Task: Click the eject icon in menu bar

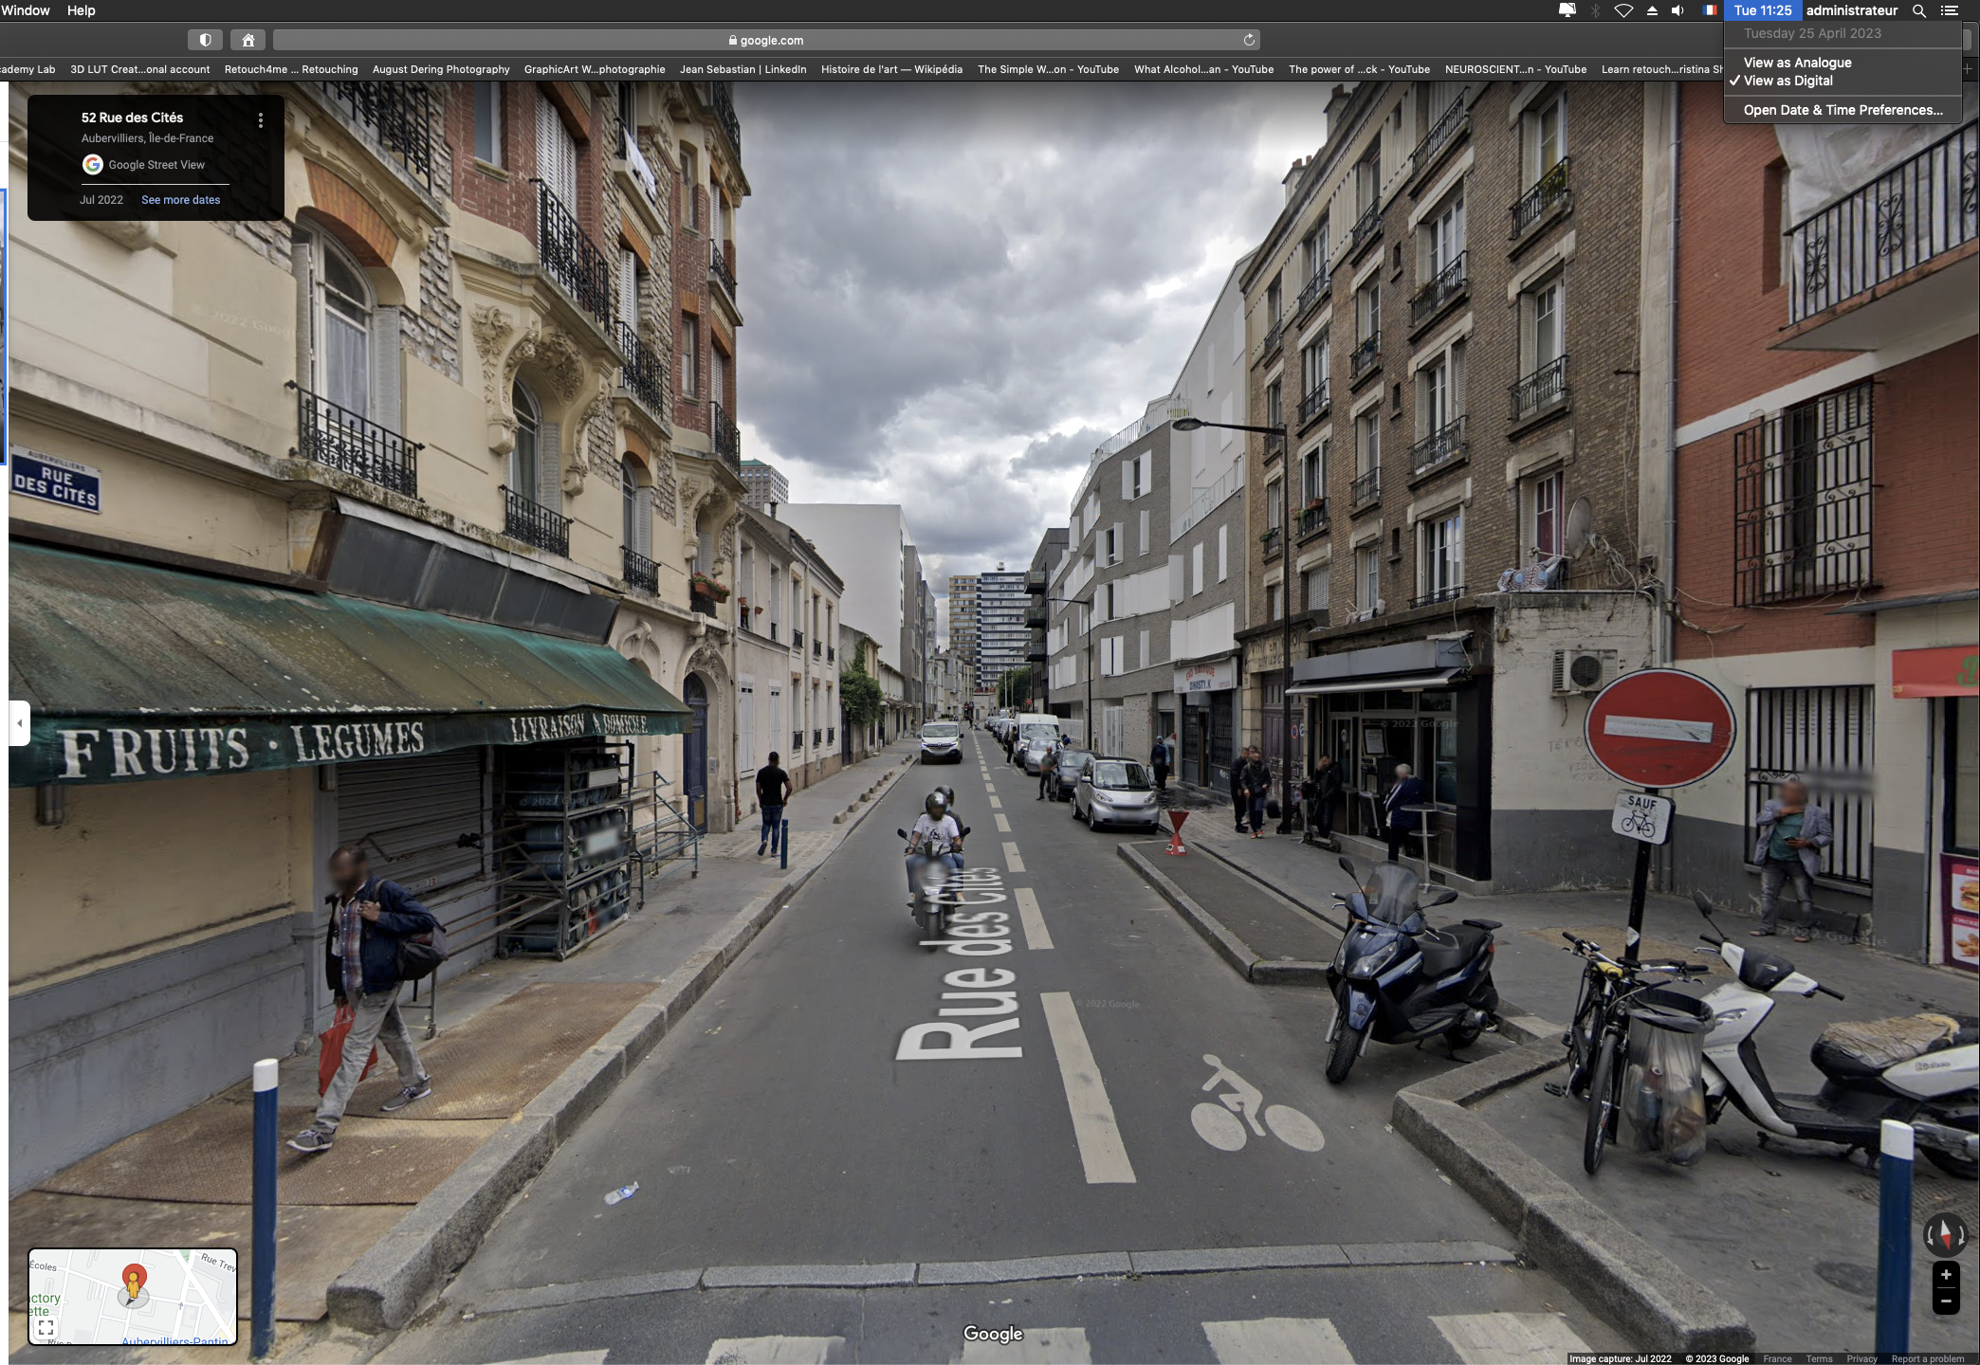Action: pos(1652,10)
